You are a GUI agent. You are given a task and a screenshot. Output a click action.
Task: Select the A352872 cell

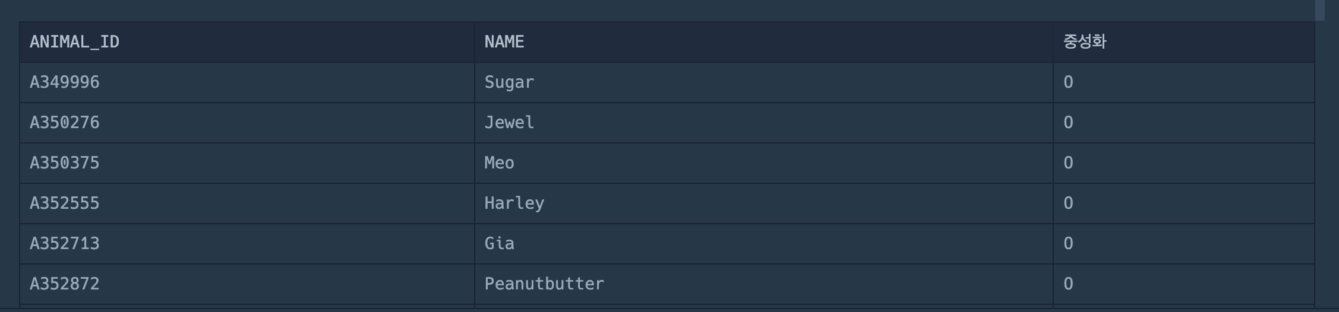coord(247,284)
